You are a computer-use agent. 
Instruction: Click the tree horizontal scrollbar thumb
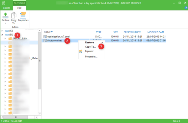16,117
